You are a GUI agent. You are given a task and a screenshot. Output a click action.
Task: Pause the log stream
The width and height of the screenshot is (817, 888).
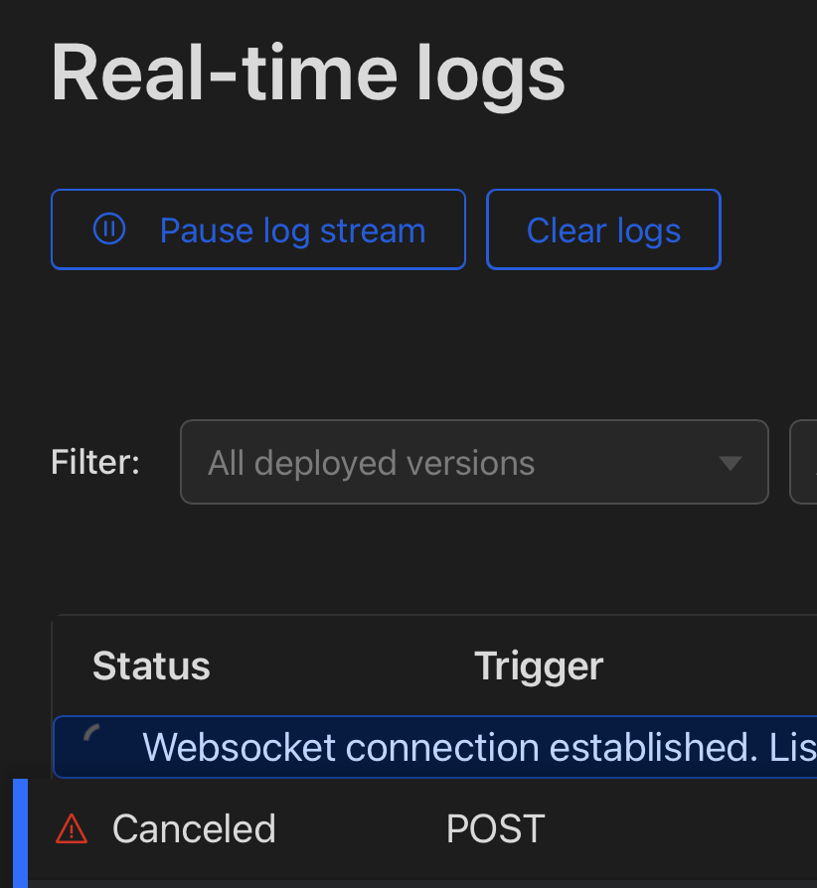pos(258,229)
